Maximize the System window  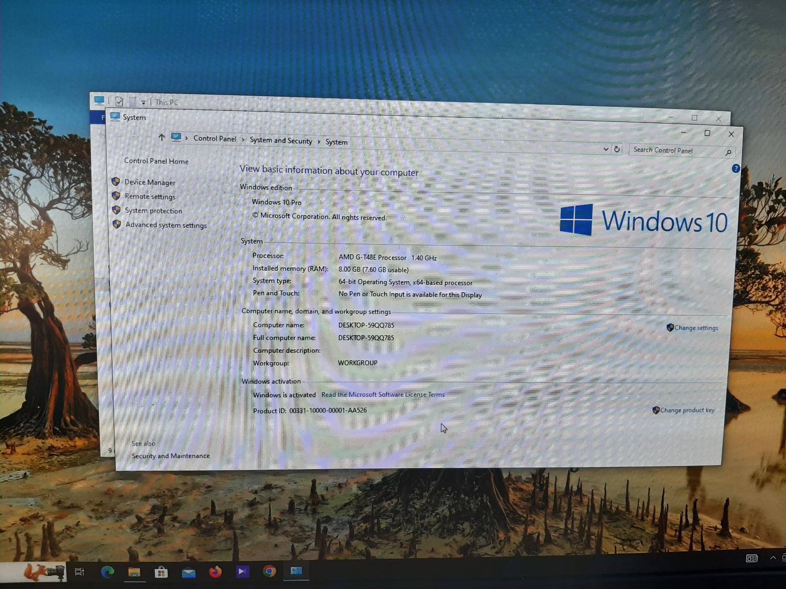pos(707,133)
